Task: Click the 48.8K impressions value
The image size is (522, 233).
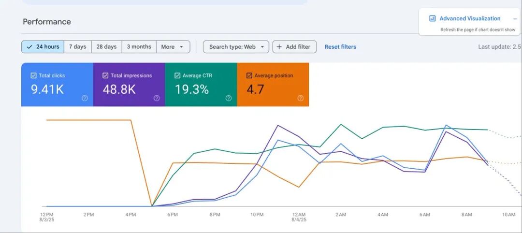Action: (119, 89)
